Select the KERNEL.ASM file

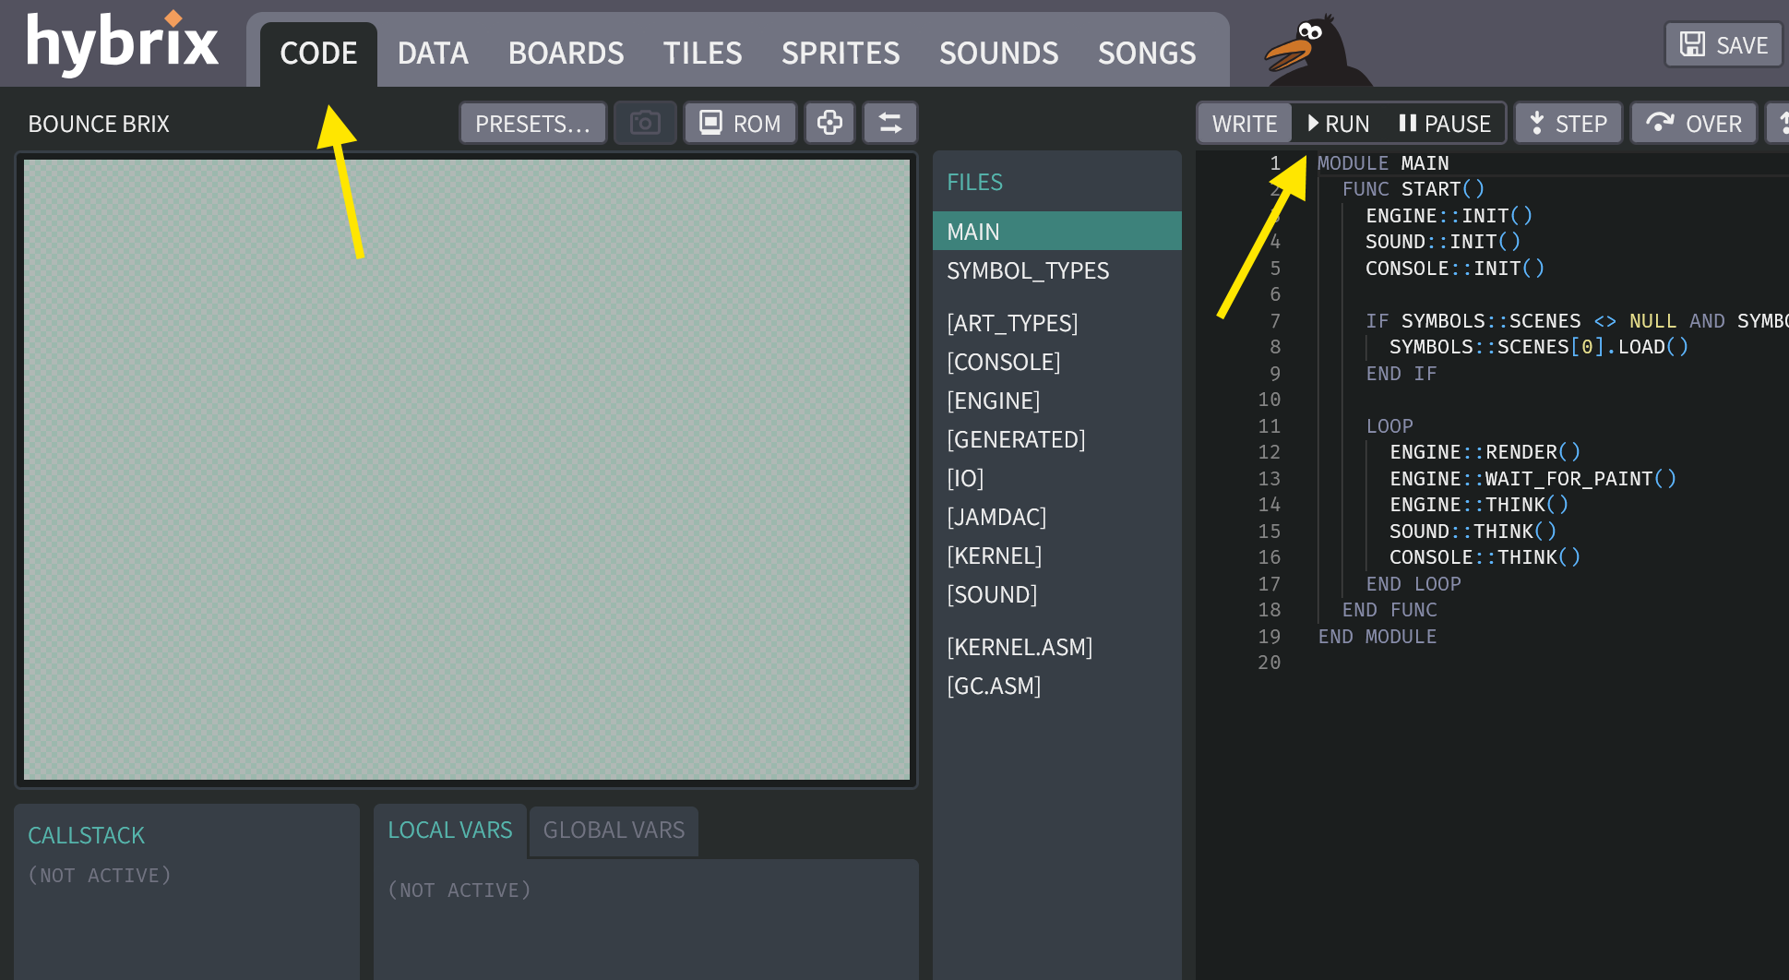click(1020, 647)
